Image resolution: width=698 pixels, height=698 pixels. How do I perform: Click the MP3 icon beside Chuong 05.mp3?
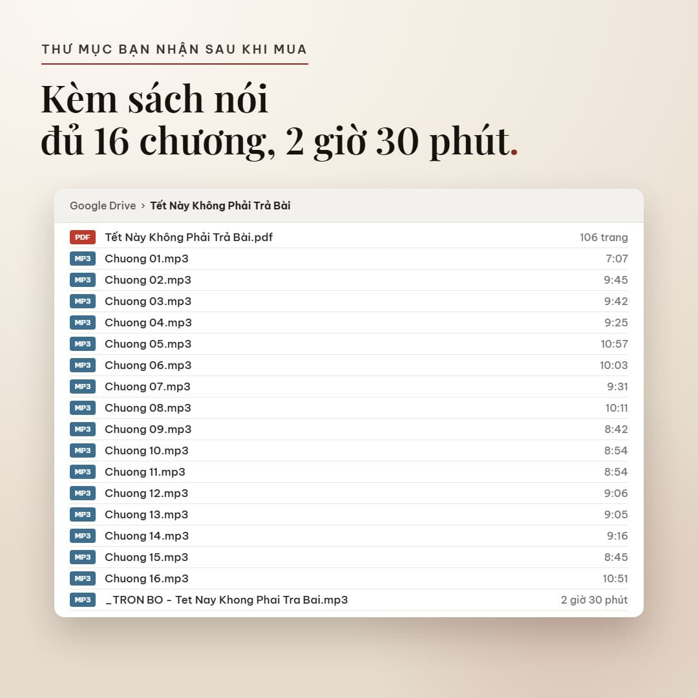83,344
